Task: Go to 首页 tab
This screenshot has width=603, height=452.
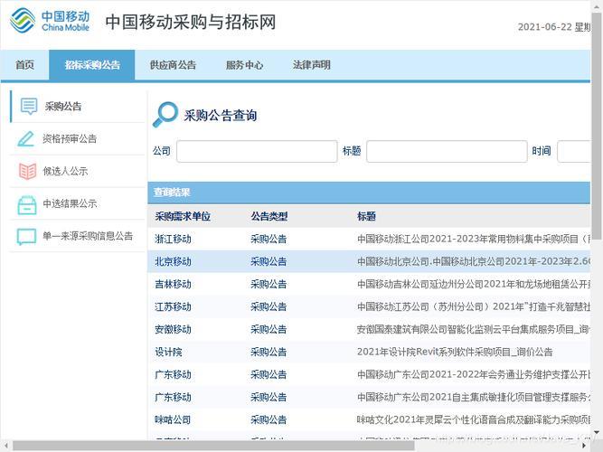Action: (x=24, y=65)
